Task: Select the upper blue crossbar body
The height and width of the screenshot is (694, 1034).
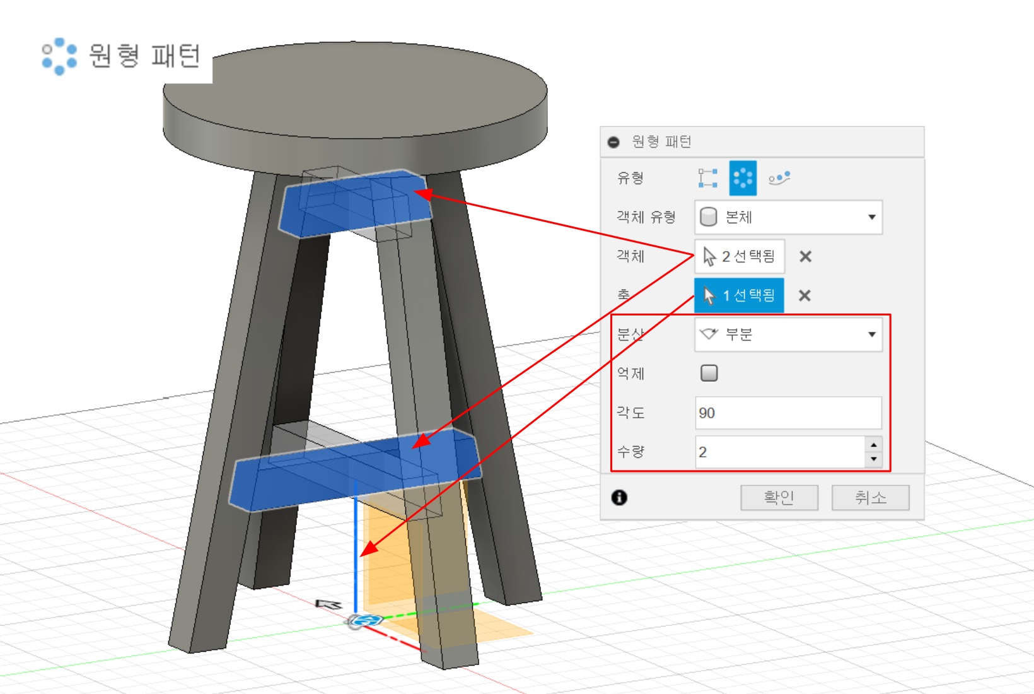Action: coord(354,203)
